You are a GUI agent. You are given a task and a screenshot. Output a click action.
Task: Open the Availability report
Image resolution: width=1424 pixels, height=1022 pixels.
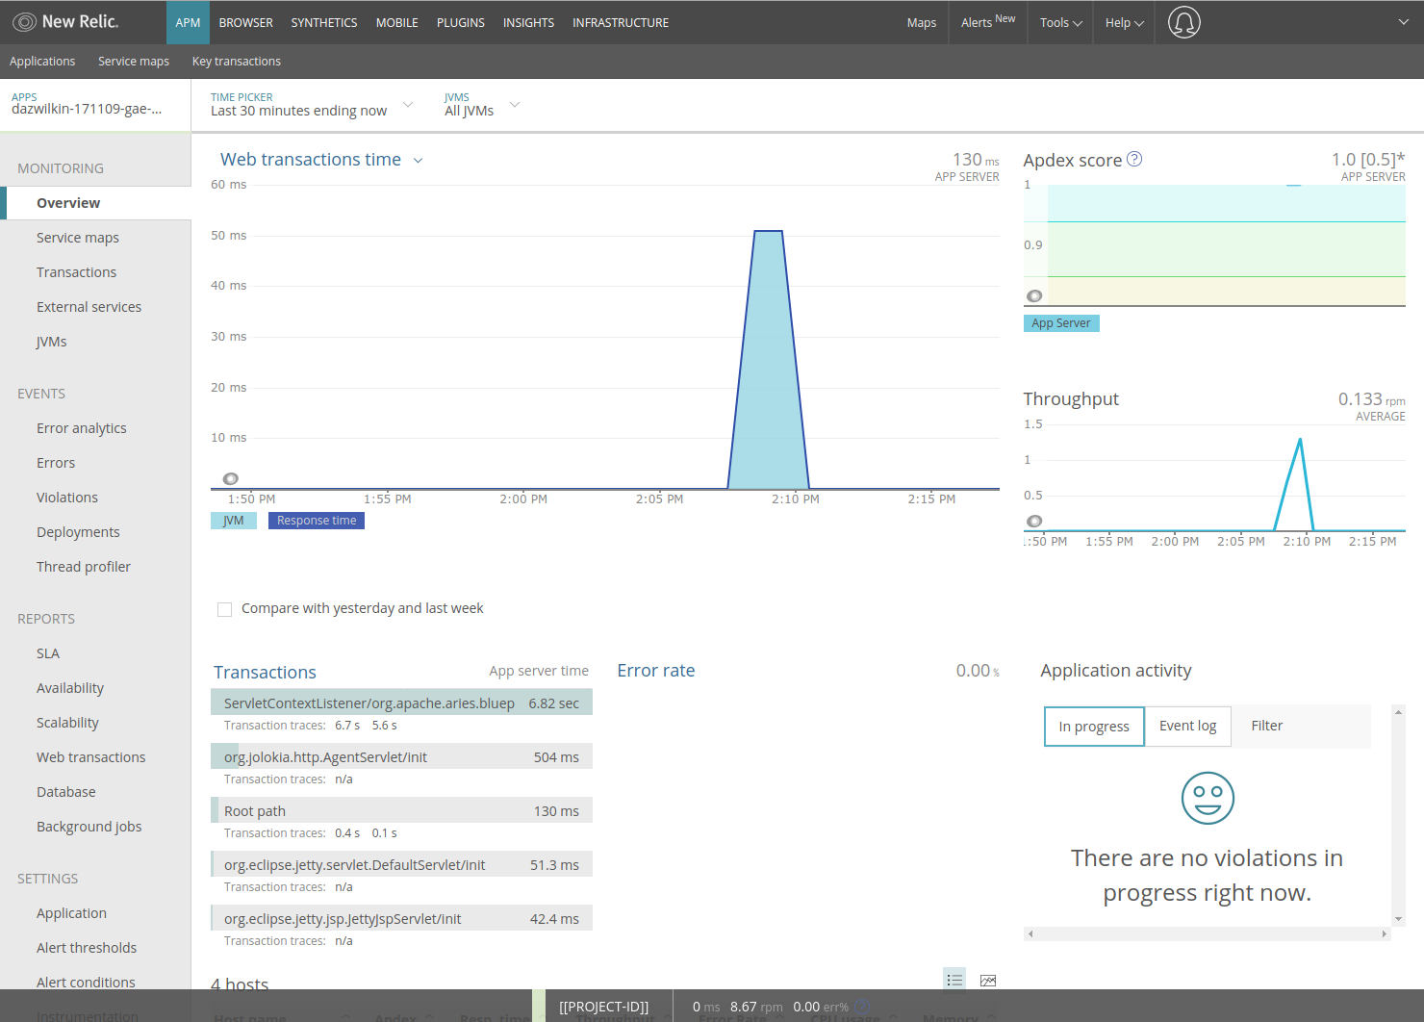(70, 688)
